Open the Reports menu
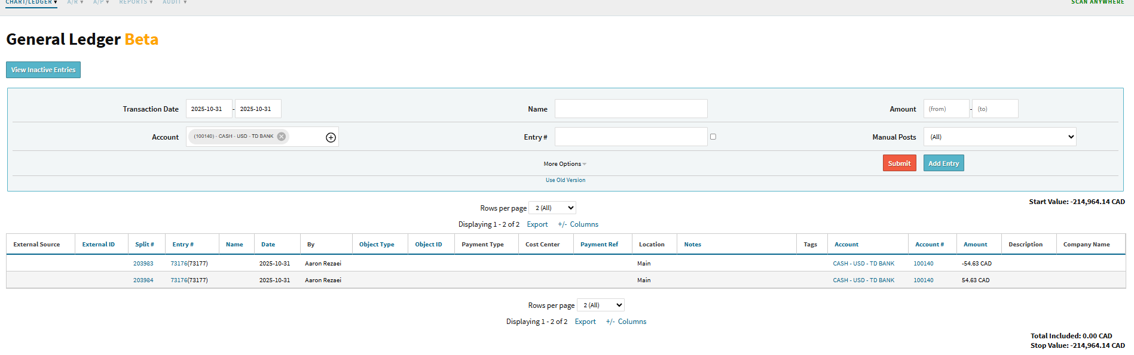The height and width of the screenshot is (355, 1134). point(136,2)
